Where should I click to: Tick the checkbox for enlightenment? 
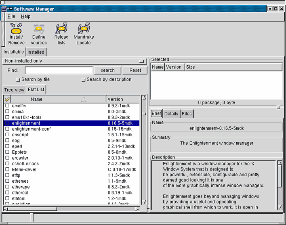pyautogui.click(x=7, y=123)
